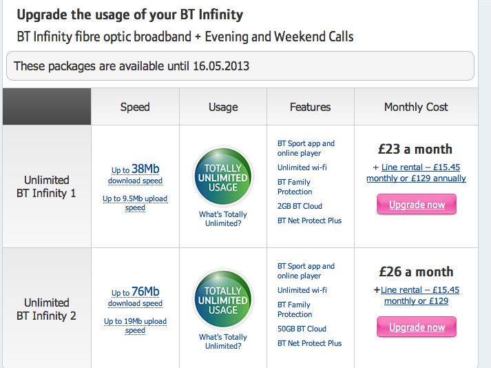Upgrade now to Unlimited BT Infinity 2
Screen dimensions: 491x368
coord(417,327)
